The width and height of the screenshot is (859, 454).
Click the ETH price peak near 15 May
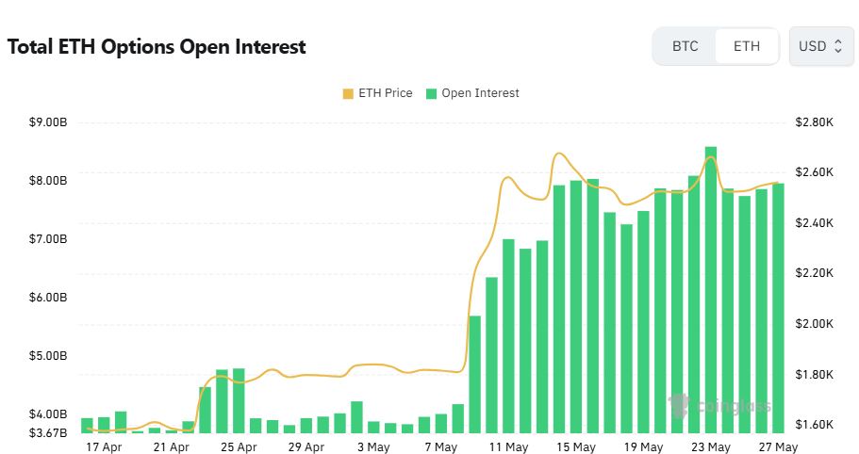(x=559, y=154)
